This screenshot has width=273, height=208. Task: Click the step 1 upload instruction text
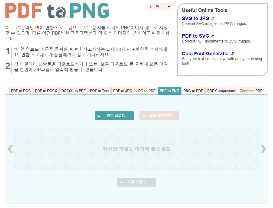click(x=90, y=52)
